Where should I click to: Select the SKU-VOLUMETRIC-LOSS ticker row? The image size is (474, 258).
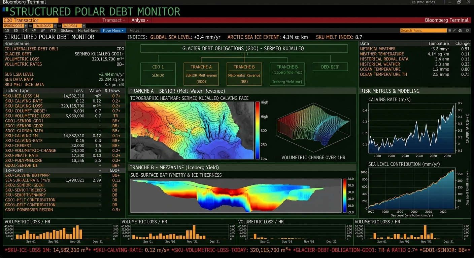[64, 116]
